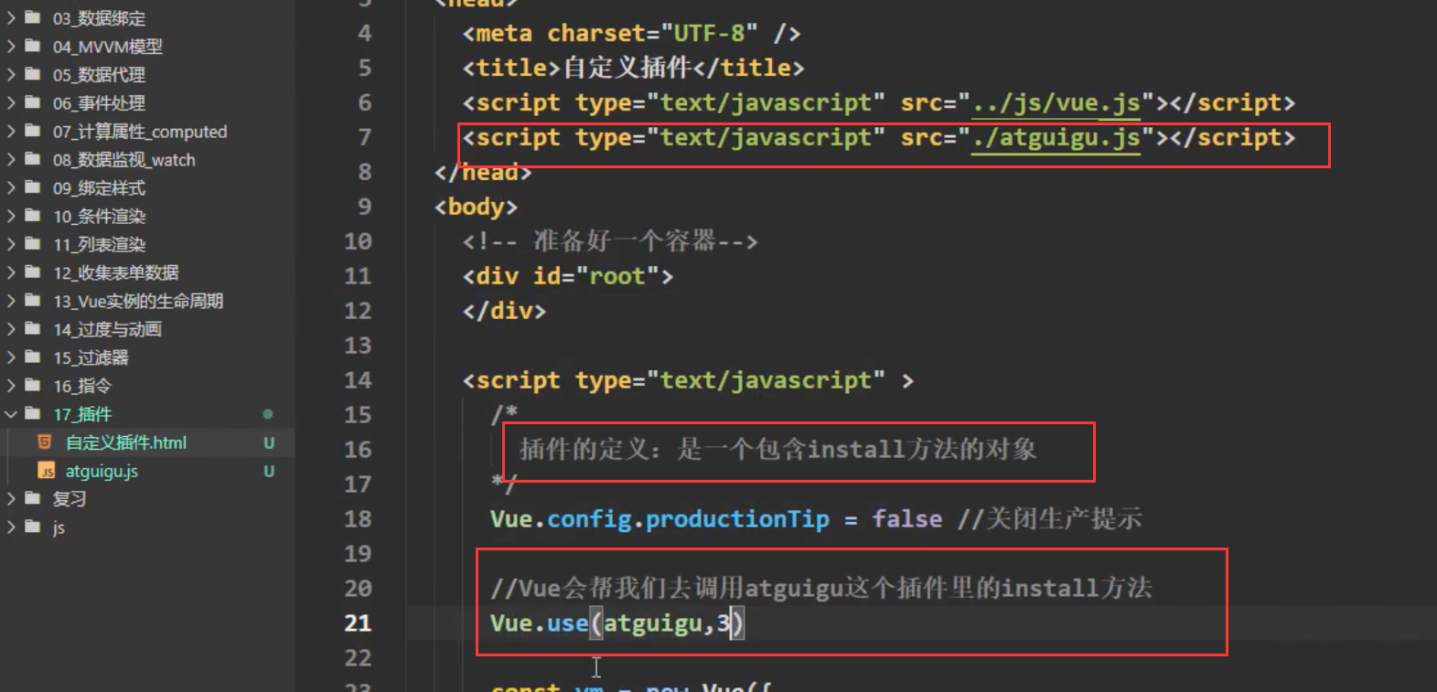Expand the 03_数据绑定 folder chevron
The image size is (1437, 692).
11,18
